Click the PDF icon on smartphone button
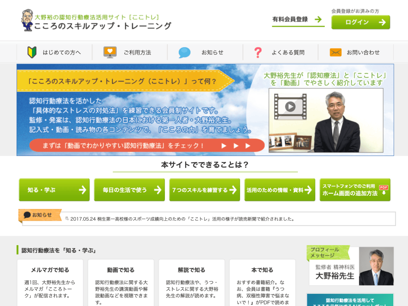This screenshot has height=306, width=408. [x=384, y=187]
